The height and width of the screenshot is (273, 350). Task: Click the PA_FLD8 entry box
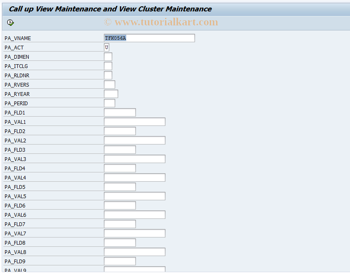click(x=119, y=242)
